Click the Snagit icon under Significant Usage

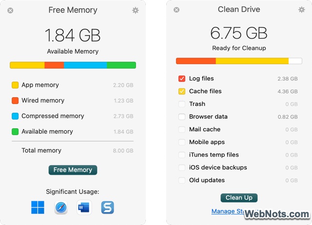[x=107, y=208]
